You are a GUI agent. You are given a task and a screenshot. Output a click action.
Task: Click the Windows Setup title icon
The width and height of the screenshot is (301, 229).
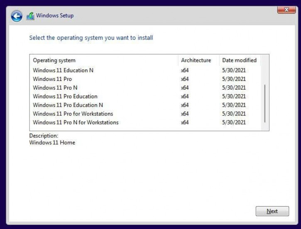30,16
